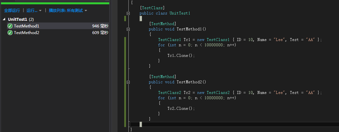Screen dimensions: 339x132
Task: Click the 609 毫秒 duration of TestMethod2
Action: point(100,33)
